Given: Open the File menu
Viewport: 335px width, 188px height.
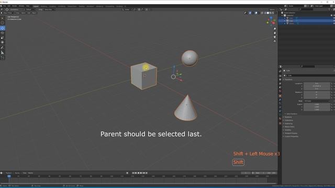Looking at the screenshot, I should tap(4, 6).
